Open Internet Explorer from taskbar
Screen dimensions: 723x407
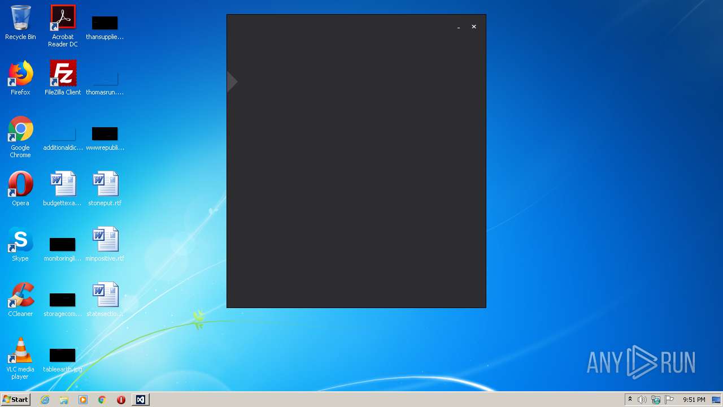coord(45,400)
